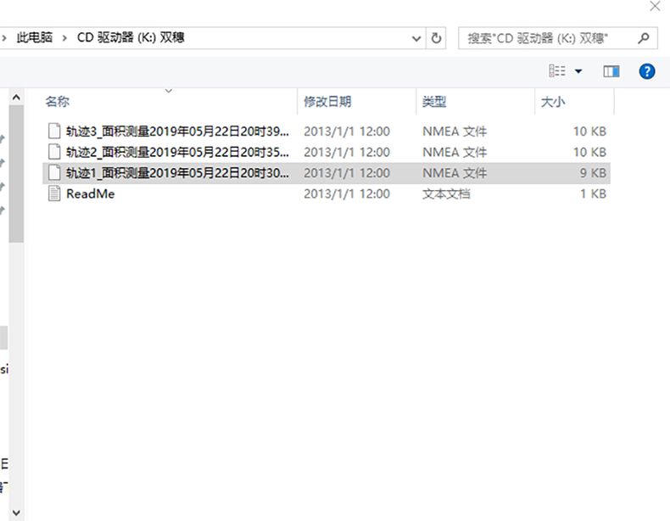
Task: Click NMEA 文件 type of 轨迹2
Action: (455, 152)
